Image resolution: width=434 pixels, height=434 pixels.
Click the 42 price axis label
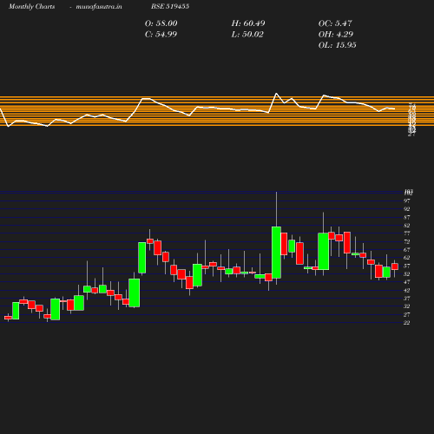coord(407,290)
